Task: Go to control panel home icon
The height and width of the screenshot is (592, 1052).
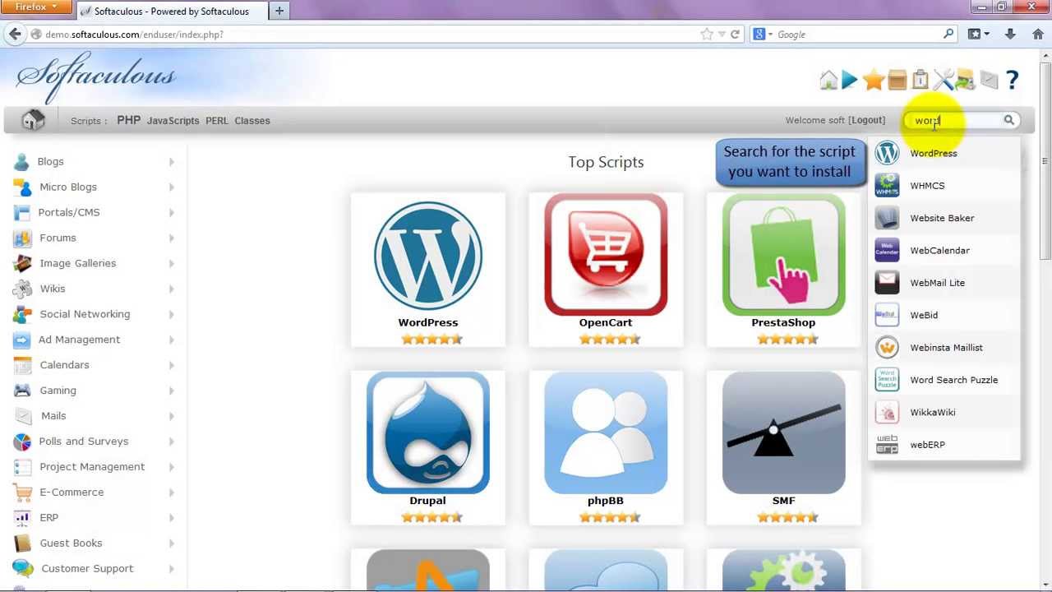Action: (828, 80)
